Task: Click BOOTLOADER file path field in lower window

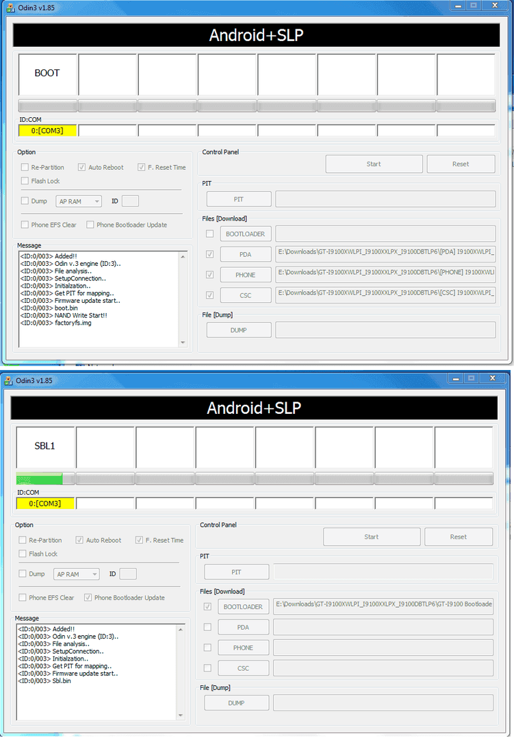Action: [383, 606]
